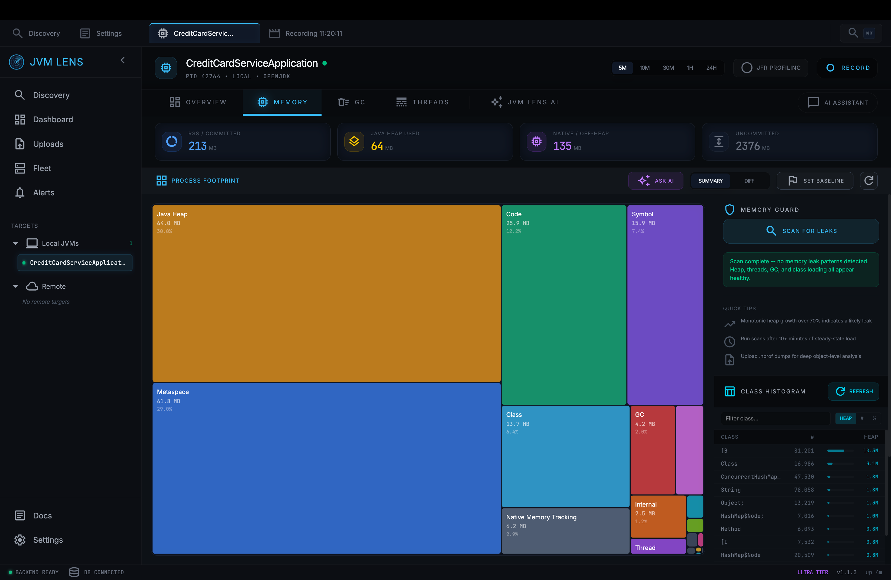This screenshot has height=580, width=891.
Task: Open the Alerts bell in sidebar
Action: click(x=20, y=193)
